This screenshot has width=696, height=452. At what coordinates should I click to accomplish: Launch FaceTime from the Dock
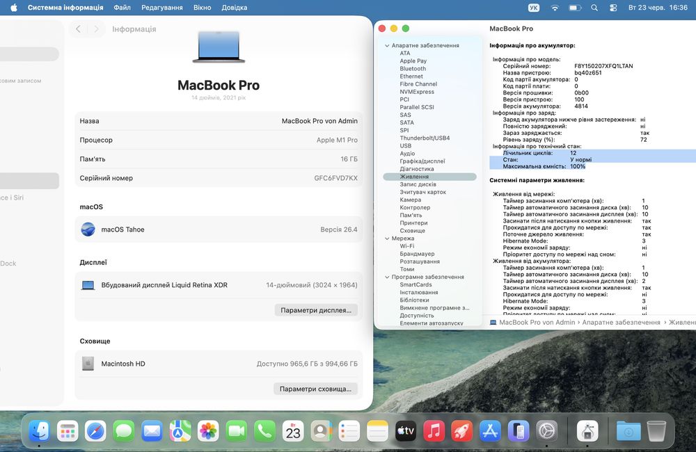(x=237, y=430)
